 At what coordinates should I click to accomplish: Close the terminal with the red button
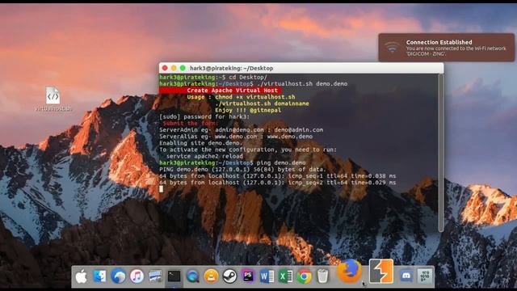pyautogui.click(x=165, y=68)
